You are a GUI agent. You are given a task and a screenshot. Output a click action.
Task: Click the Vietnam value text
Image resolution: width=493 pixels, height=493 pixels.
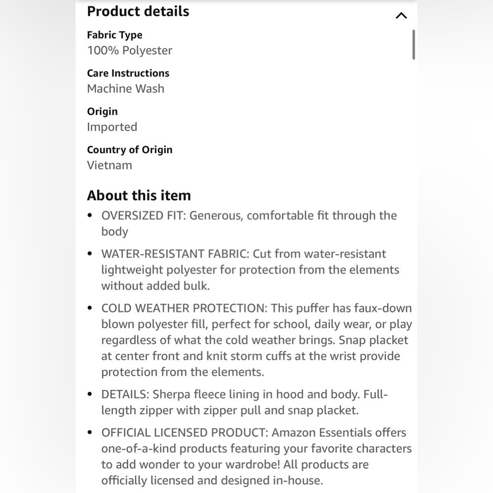(109, 165)
